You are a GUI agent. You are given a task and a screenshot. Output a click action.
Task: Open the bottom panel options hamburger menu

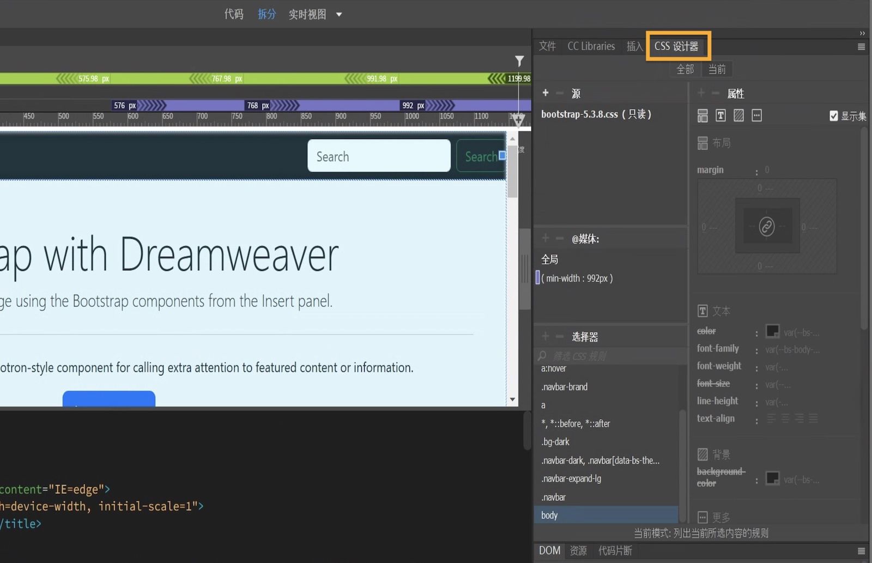(862, 550)
